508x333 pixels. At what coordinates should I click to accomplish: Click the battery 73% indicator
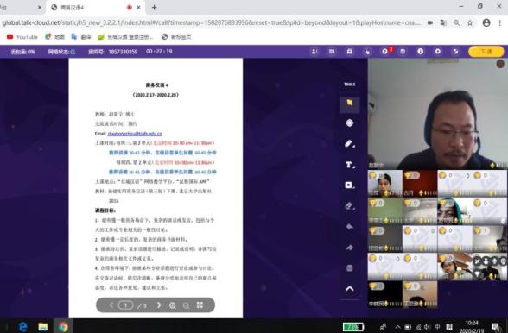(x=353, y=327)
